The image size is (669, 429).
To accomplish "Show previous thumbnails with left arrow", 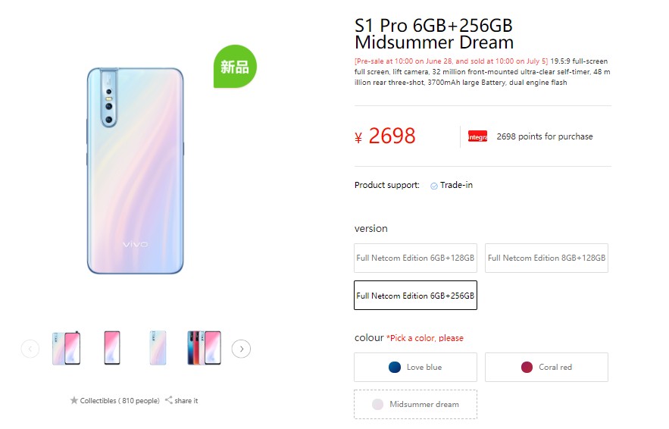I will tap(30, 349).
